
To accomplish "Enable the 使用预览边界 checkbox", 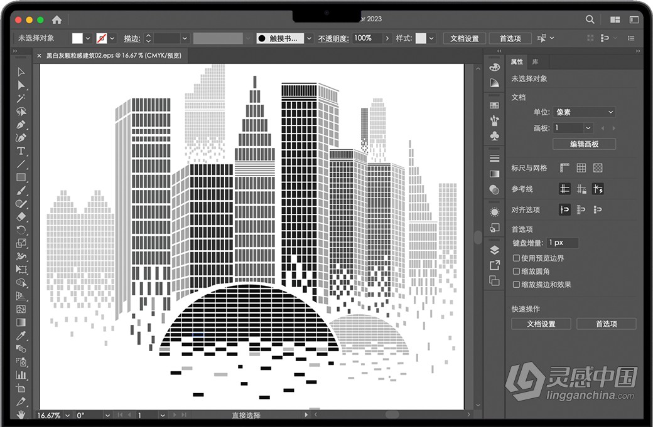I will point(516,258).
